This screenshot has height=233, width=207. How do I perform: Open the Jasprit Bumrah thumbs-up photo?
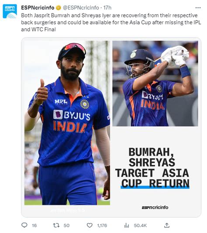(x=67, y=123)
